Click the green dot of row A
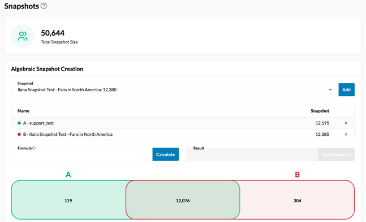 (x=19, y=123)
